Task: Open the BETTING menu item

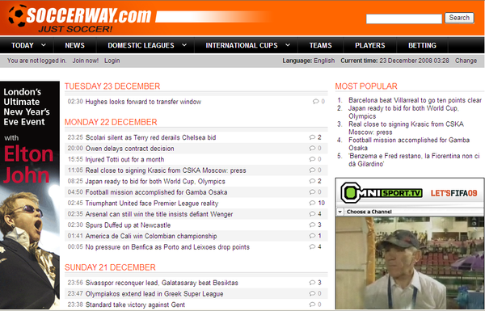Action: click(422, 45)
